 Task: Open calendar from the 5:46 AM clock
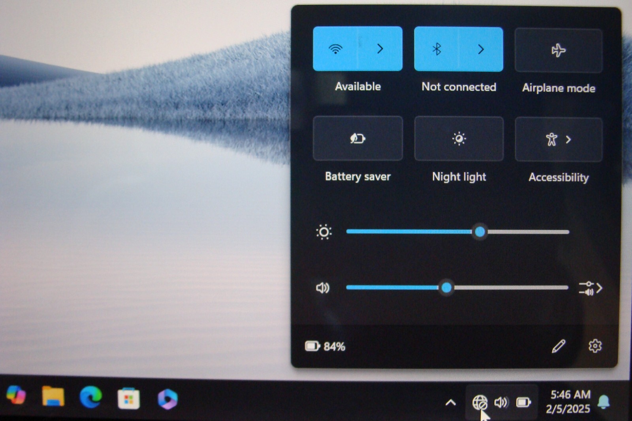tap(569, 401)
